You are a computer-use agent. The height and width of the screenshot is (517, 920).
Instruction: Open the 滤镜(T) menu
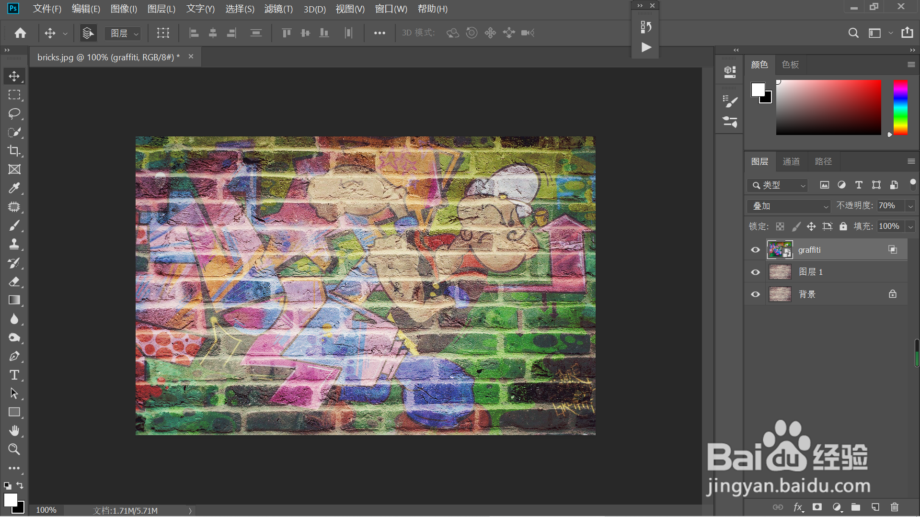pyautogui.click(x=278, y=9)
